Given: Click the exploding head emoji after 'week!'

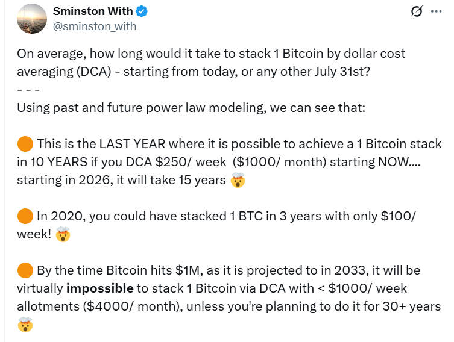Looking at the screenshot, I should 63,234.
